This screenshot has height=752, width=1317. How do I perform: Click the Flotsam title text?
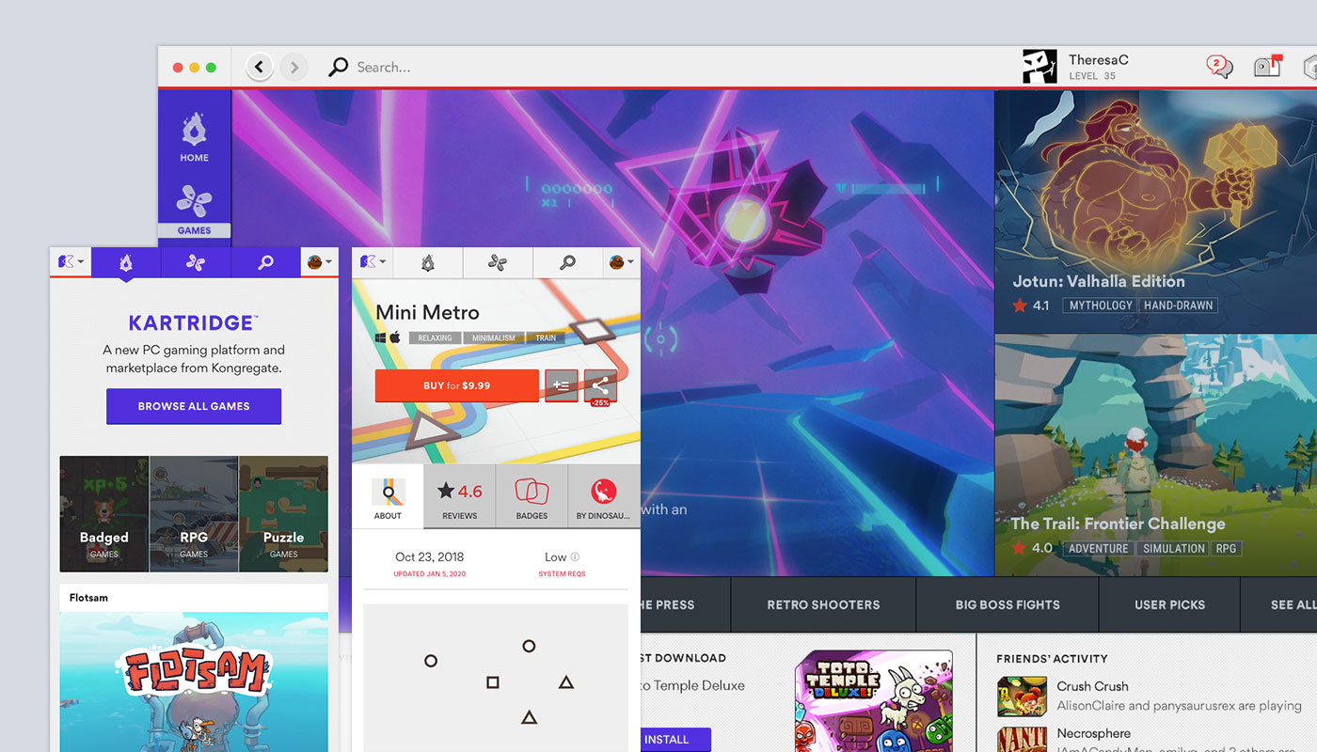[88, 598]
